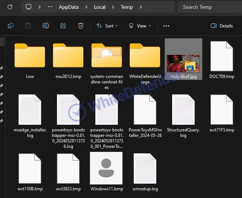Open the See more three-dots menu
Screen dimensions: 242x198
point(166,26)
